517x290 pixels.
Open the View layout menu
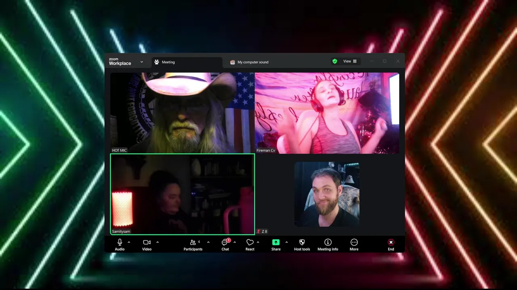coord(350,61)
